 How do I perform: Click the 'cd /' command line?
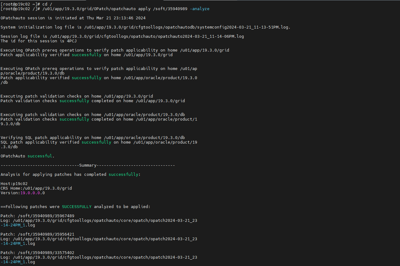pos(26,4)
